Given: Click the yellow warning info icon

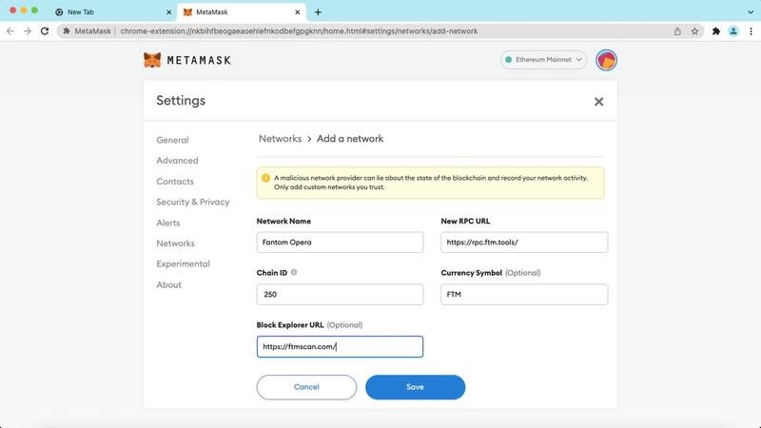Looking at the screenshot, I should (x=265, y=178).
